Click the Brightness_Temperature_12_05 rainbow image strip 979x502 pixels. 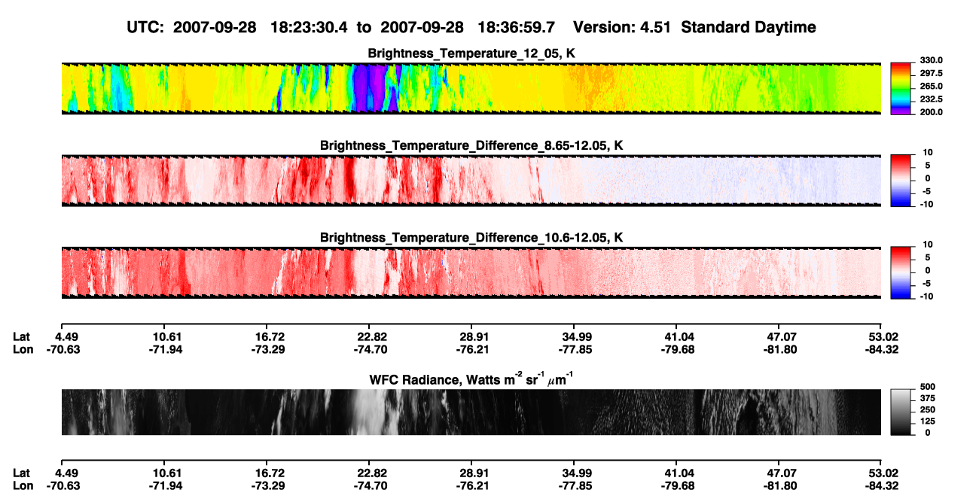pyautogui.click(x=471, y=89)
